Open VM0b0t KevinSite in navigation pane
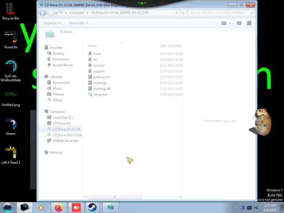The width and height of the screenshot is (284, 213). point(65,141)
